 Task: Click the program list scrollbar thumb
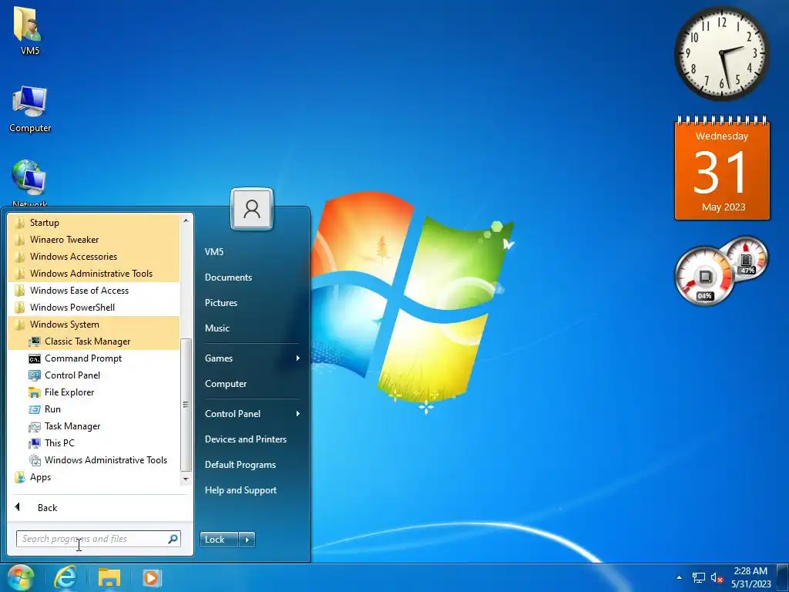[x=186, y=404]
